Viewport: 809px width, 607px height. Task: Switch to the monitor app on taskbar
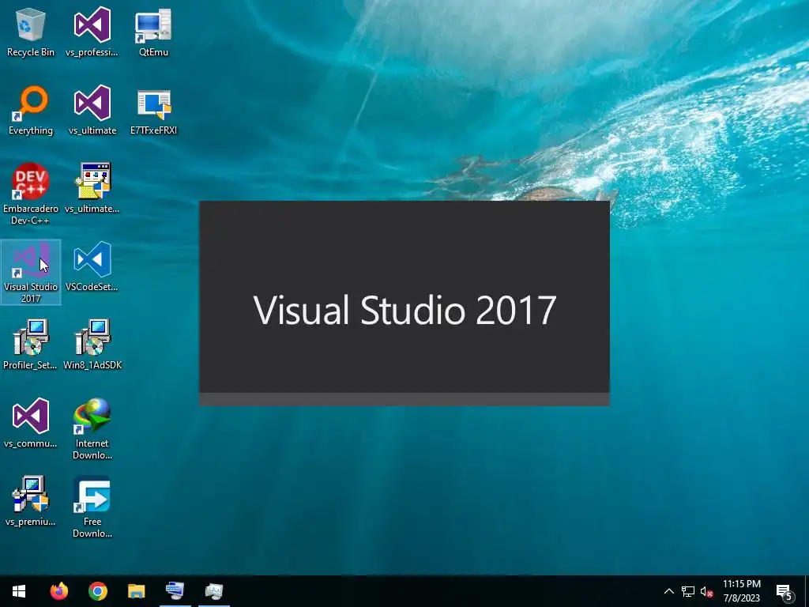point(213,591)
